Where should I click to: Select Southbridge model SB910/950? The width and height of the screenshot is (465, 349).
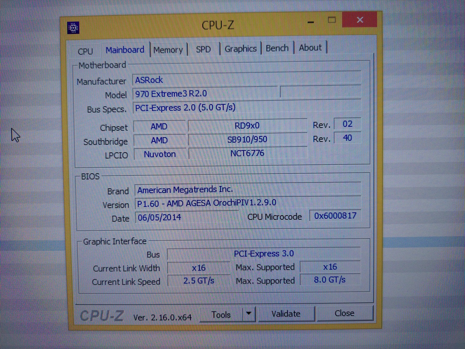[x=247, y=139]
